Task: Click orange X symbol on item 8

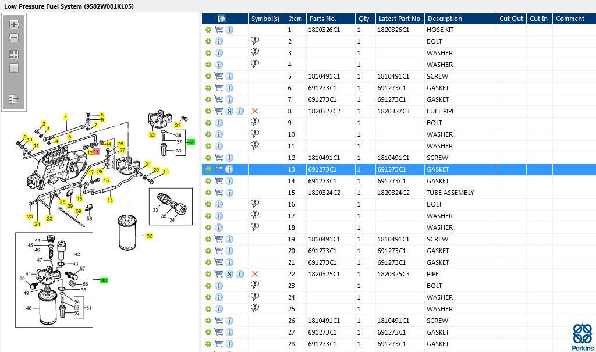Action: point(255,111)
